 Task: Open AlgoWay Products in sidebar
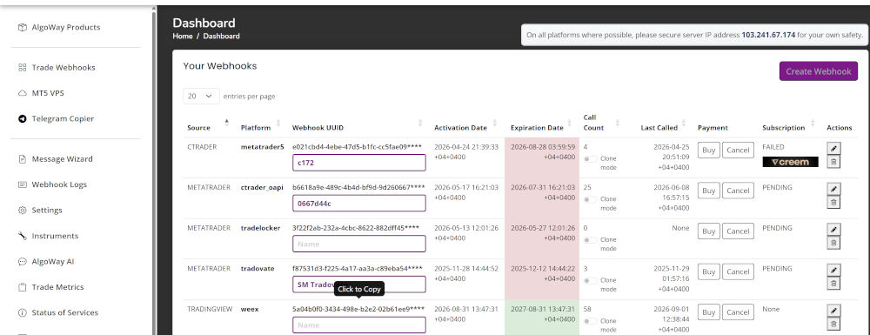[59, 27]
